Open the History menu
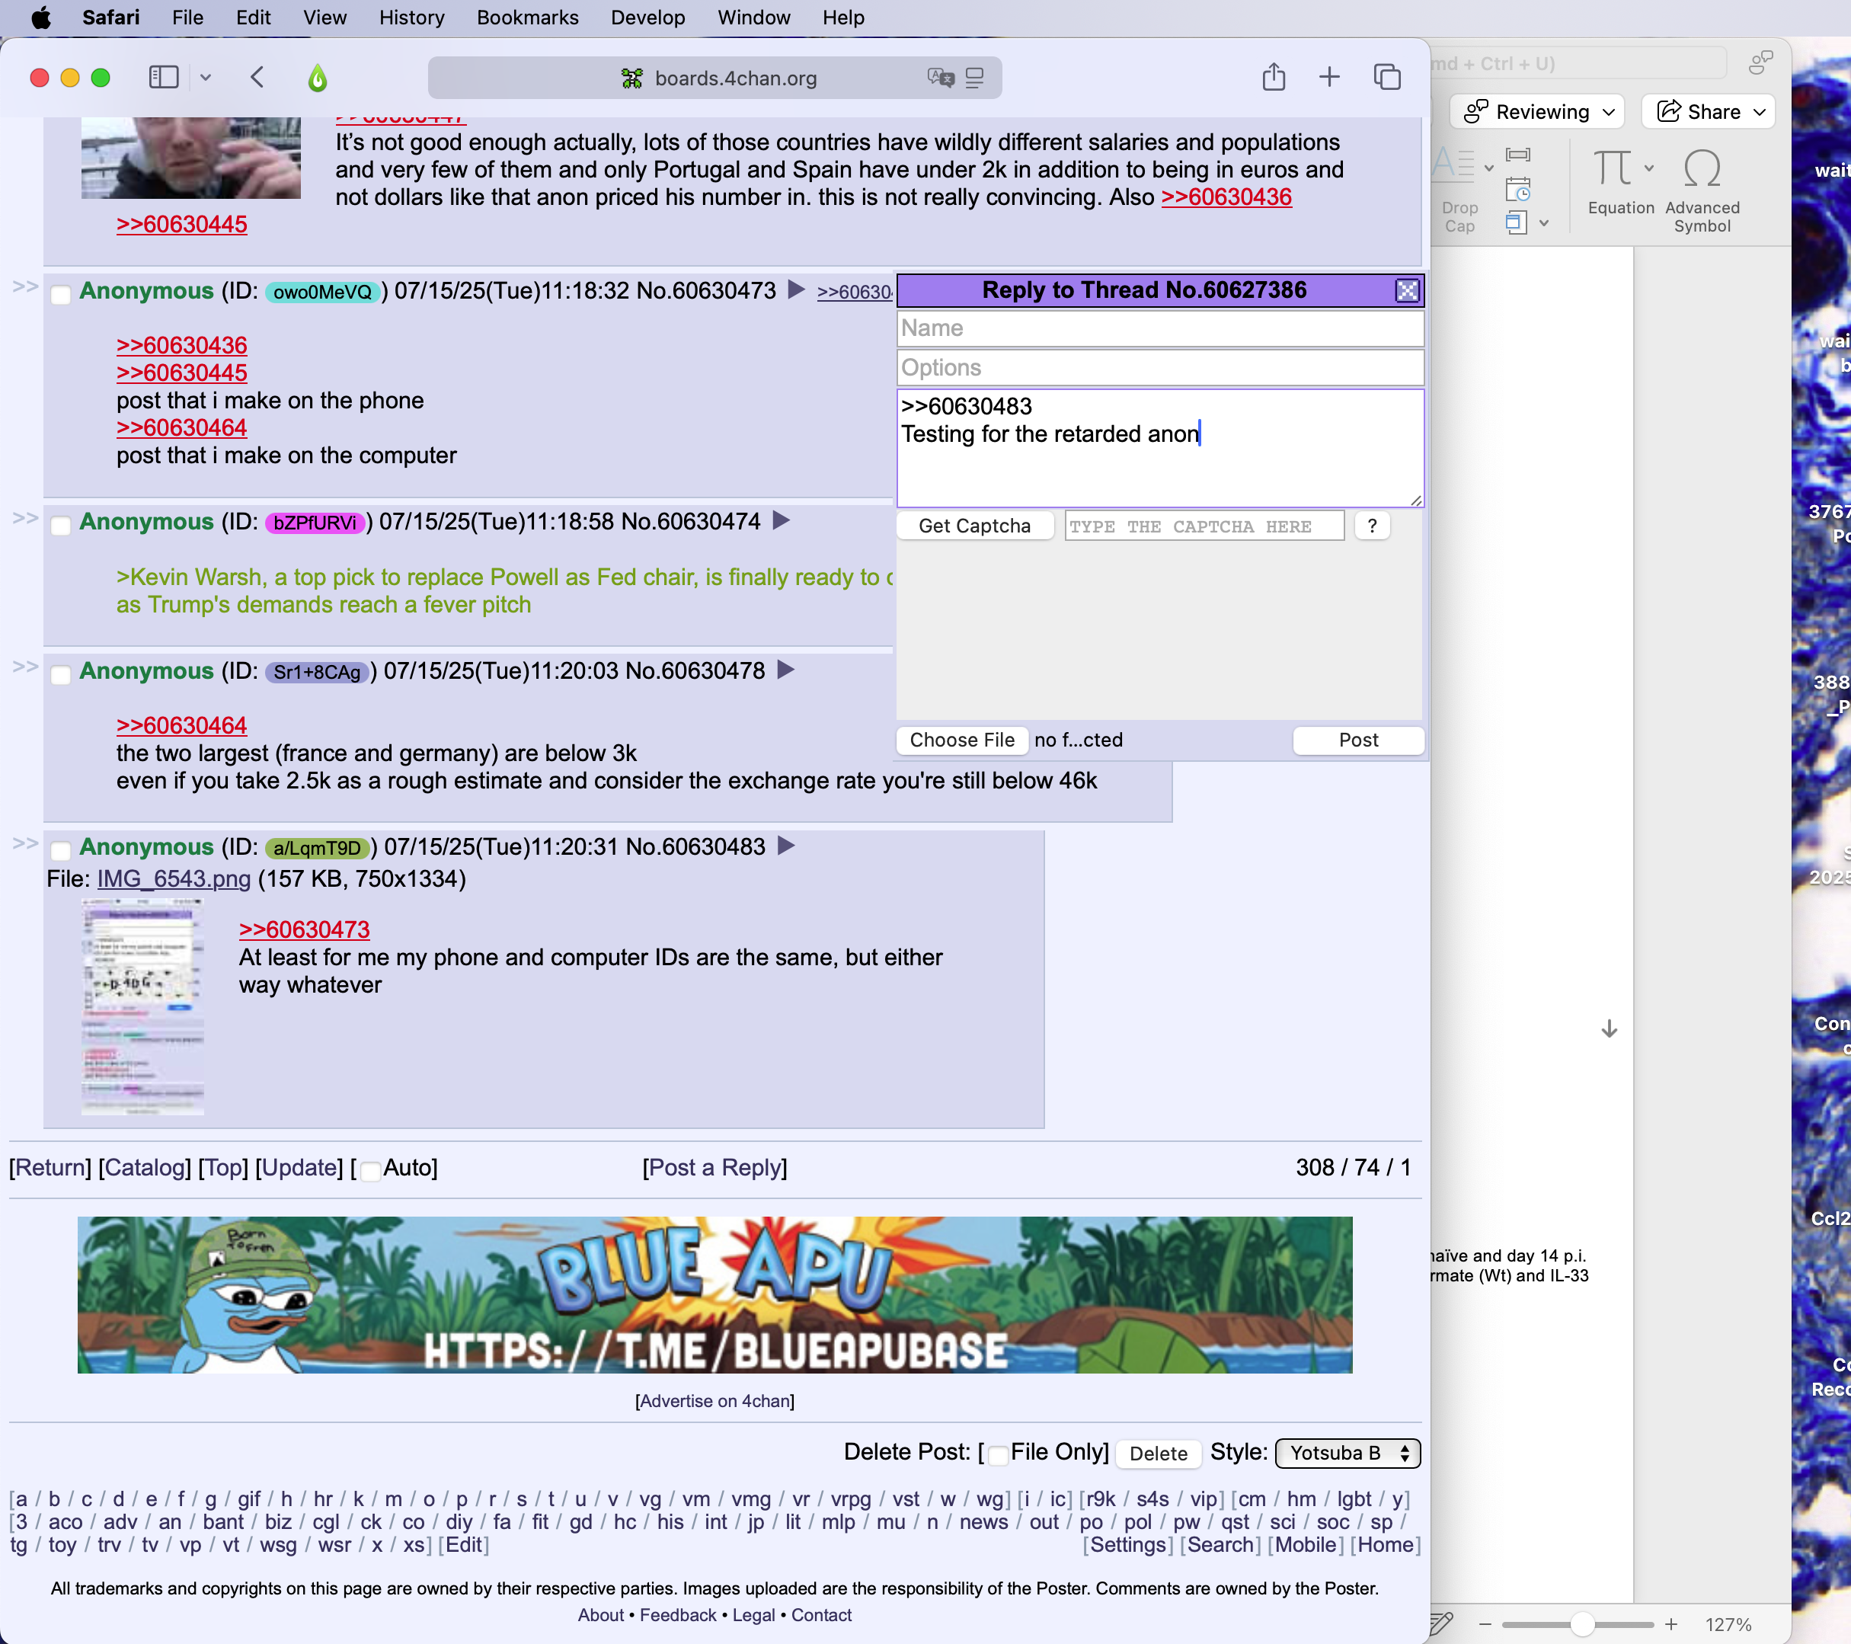 (412, 18)
